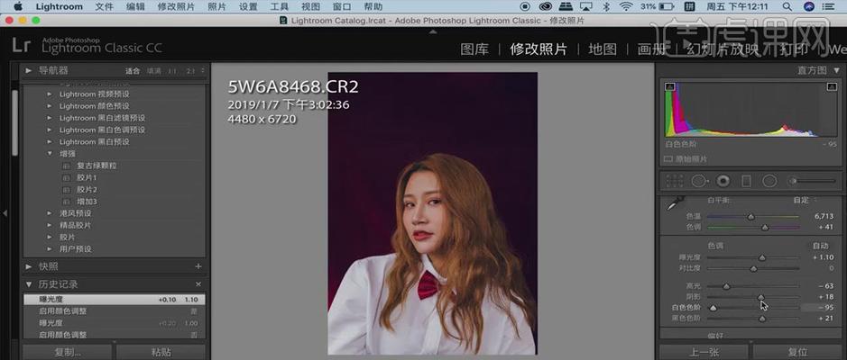
Task: Expand Lightroom 黑白滤镜预设 folder
Action: pos(50,118)
